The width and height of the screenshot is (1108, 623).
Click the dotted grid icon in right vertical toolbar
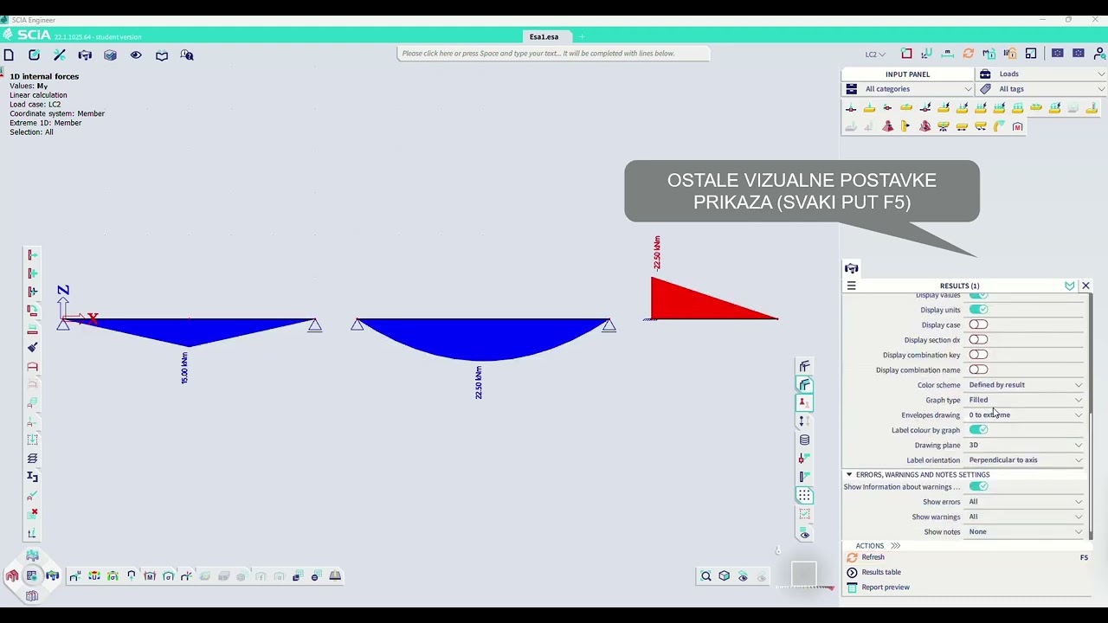(804, 495)
